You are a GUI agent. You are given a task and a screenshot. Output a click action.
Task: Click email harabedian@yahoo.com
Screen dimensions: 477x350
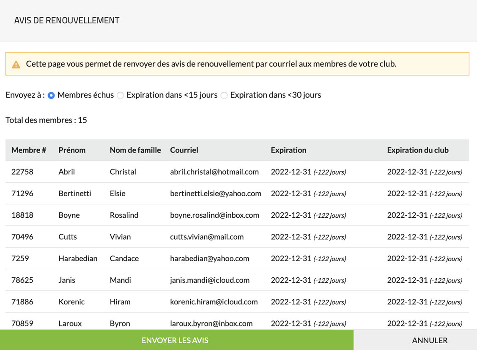point(210,259)
